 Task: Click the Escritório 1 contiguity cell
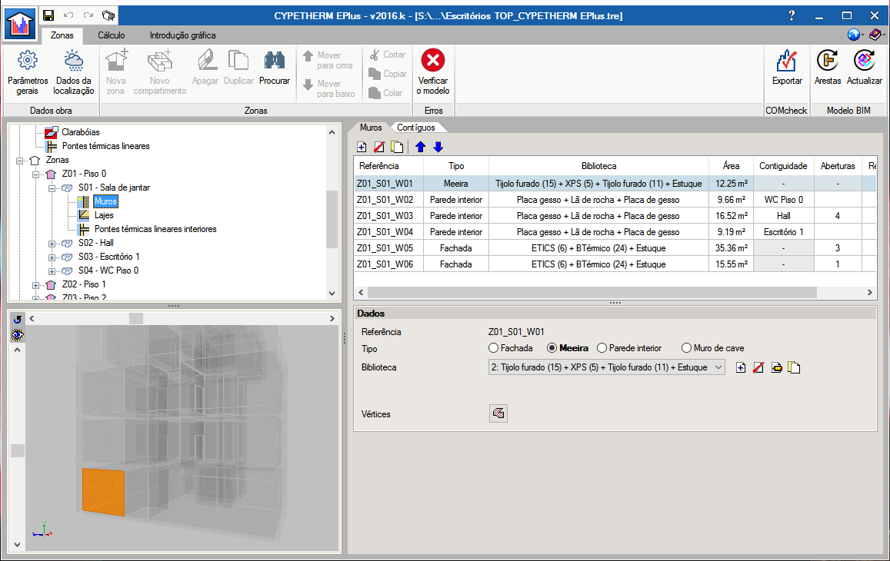coord(784,232)
